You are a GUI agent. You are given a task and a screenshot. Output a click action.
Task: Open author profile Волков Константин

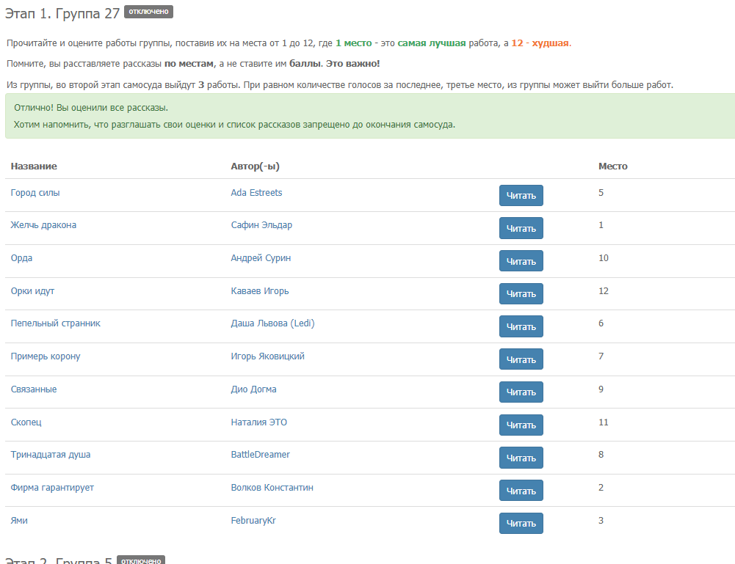click(272, 488)
